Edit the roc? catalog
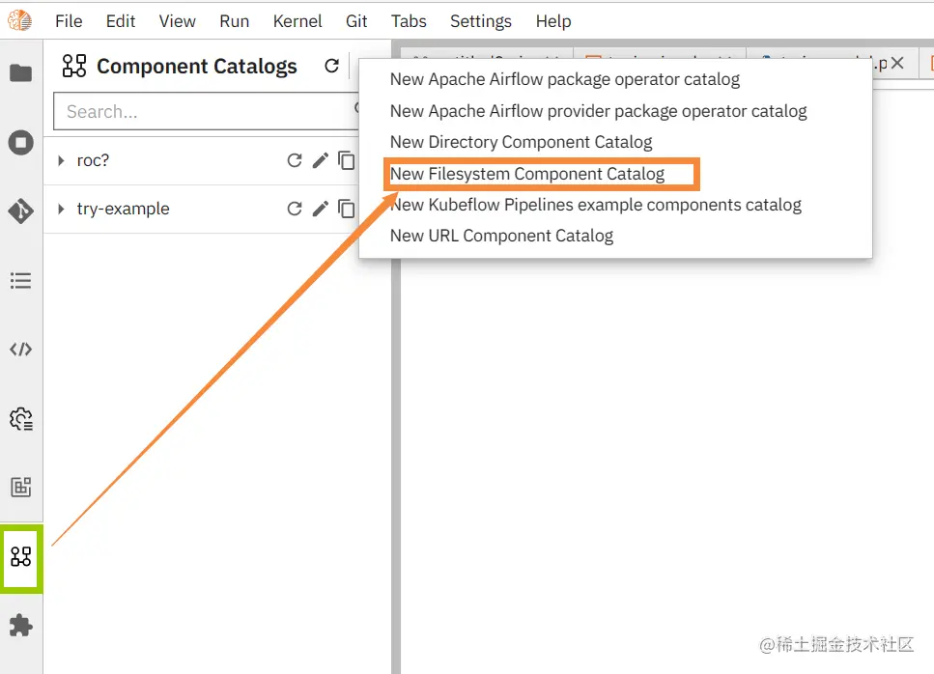 [x=321, y=160]
